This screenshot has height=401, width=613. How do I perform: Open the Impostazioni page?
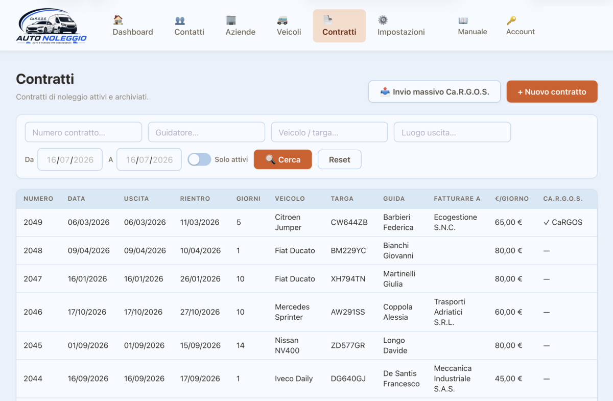click(401, 26)
